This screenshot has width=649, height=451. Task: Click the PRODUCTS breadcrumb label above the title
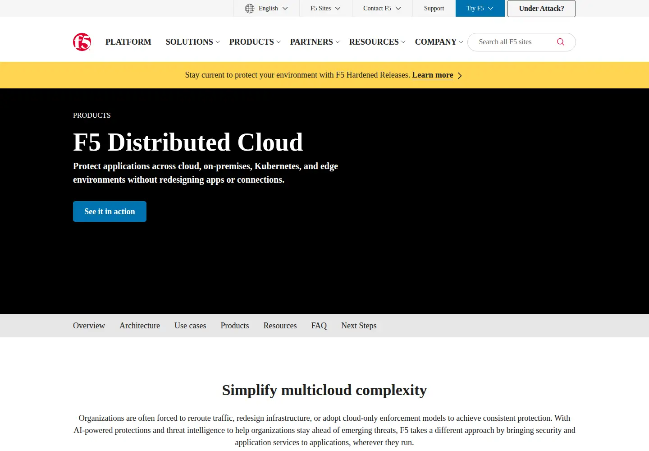pyautogui.click(x=92, y=115)
